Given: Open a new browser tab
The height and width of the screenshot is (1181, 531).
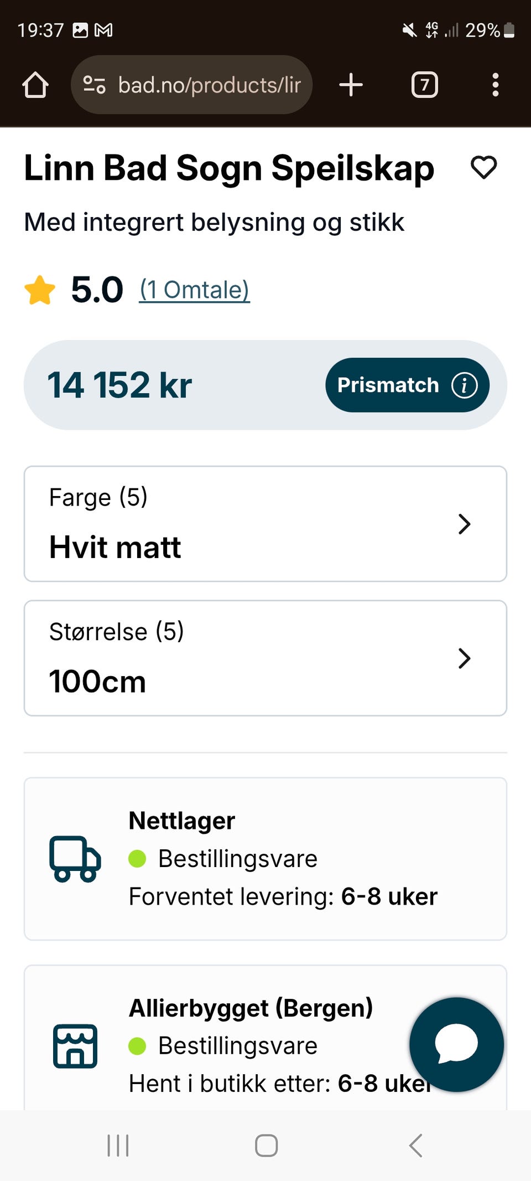Looking at the screenshot, I should click(x=351, y=85).
